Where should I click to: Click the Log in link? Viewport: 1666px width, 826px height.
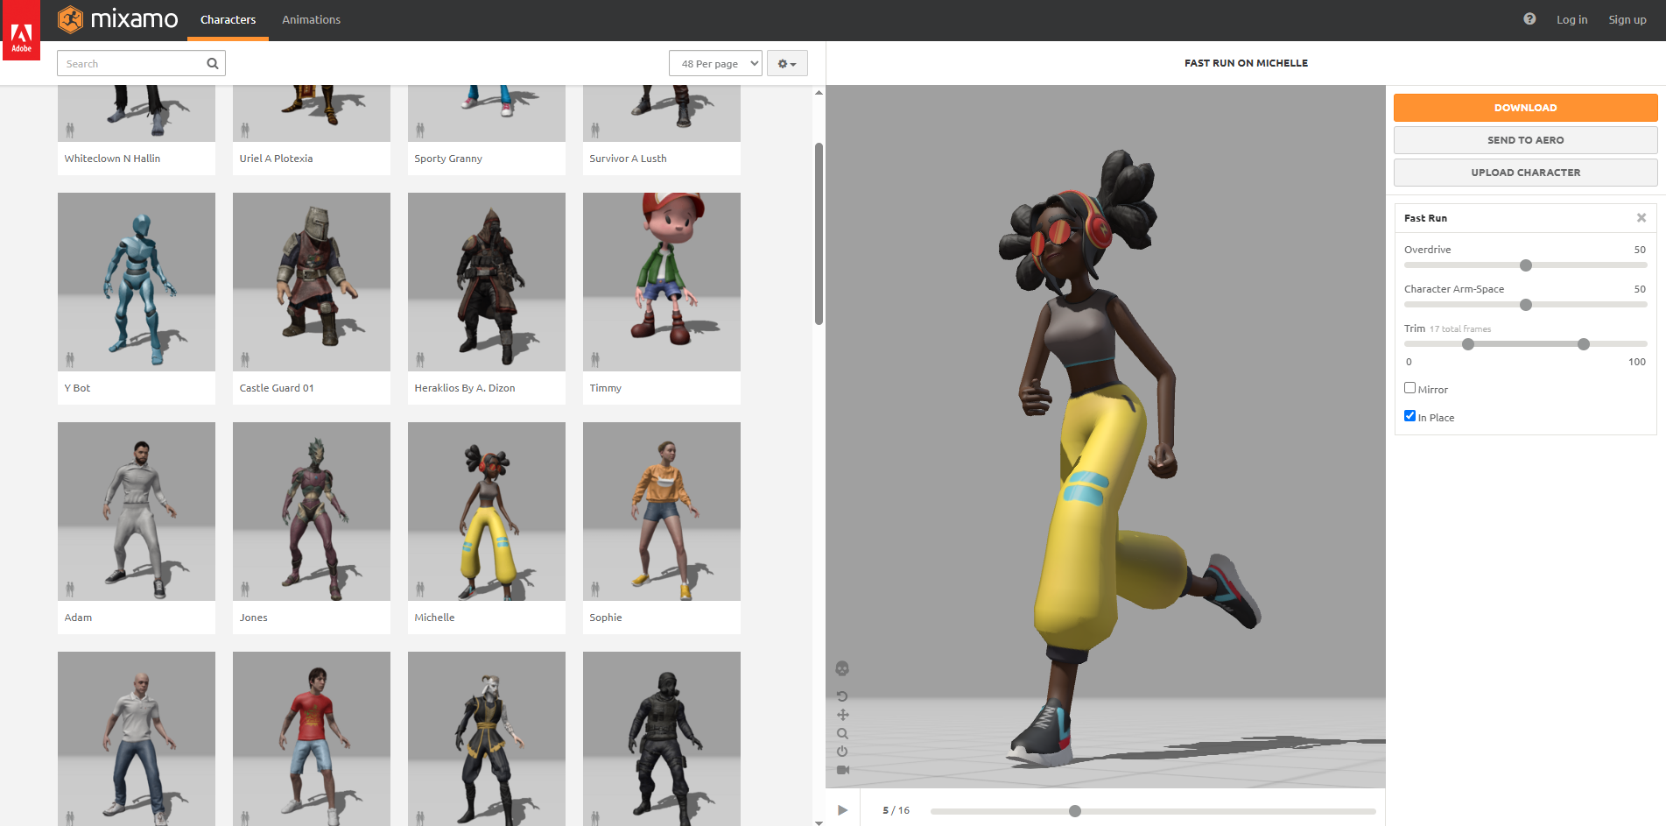coord(1571,19)
